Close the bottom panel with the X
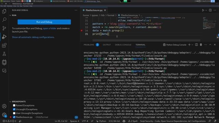 point(215,45)
